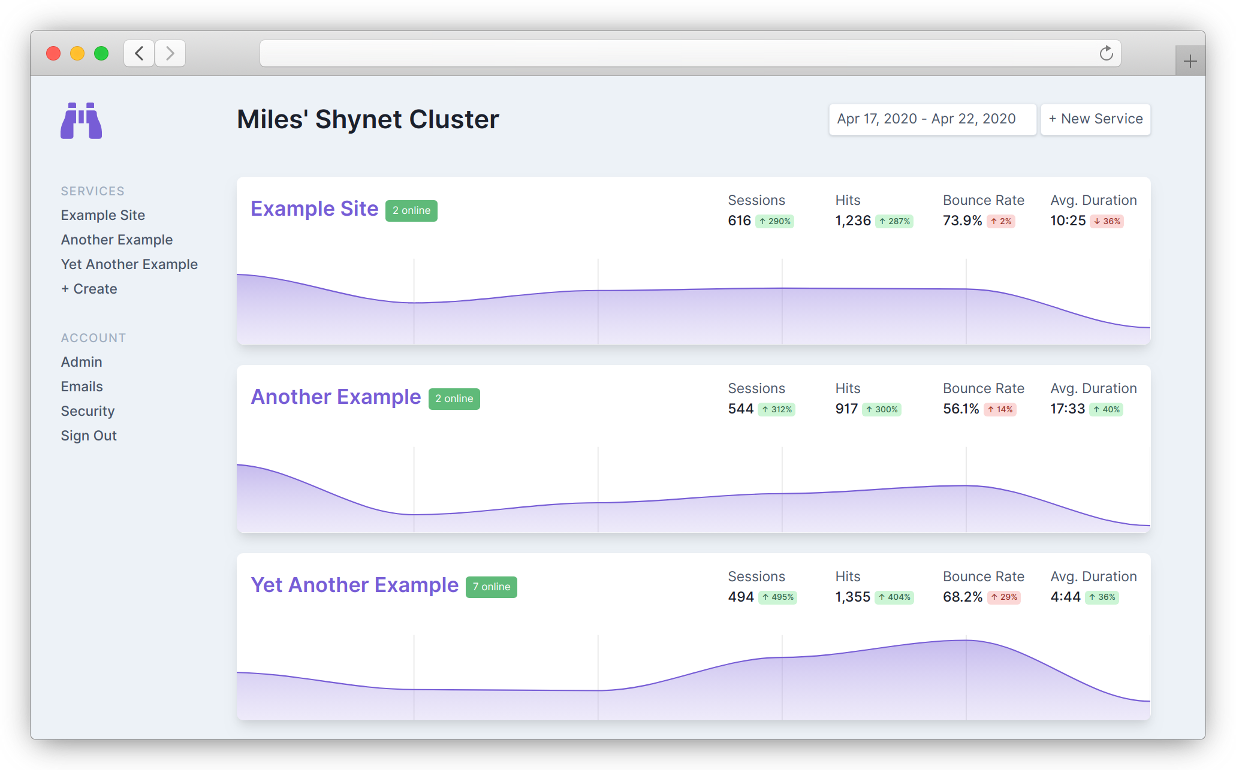
Task: Click the browser forward arrow
Action: [x=170, y=53]
